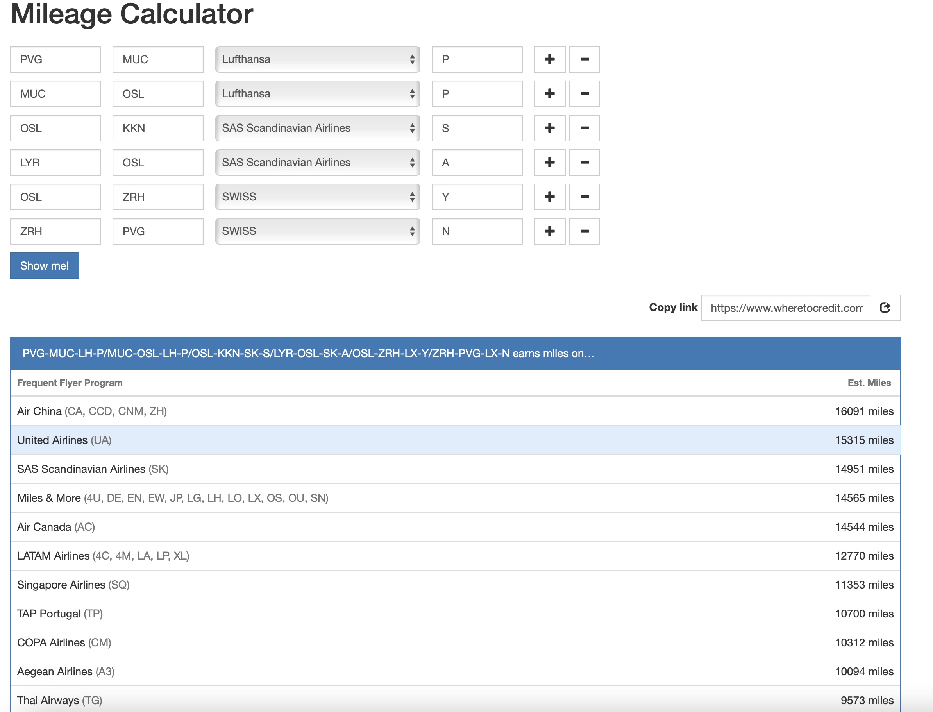Screen dimensions: 933x712
Task: Click the booking class field containing A
Action: (x=477, y=162)
